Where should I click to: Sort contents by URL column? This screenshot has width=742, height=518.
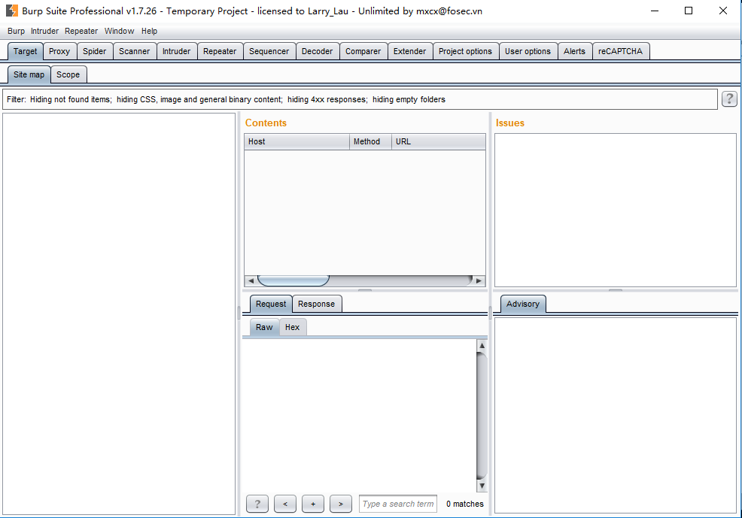(439, 142)
